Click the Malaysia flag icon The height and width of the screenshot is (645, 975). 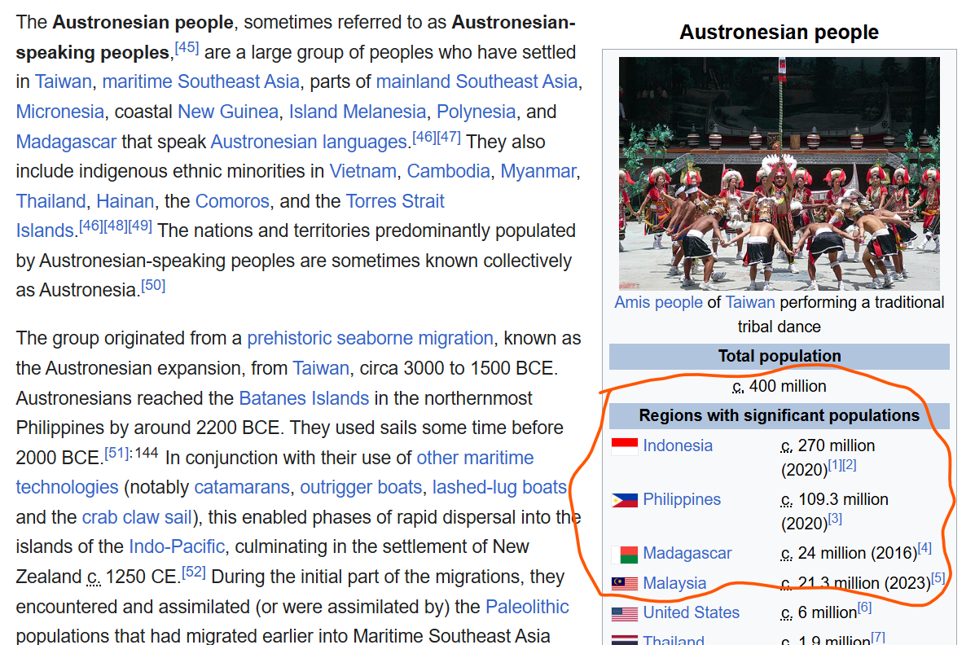(625, 584)
